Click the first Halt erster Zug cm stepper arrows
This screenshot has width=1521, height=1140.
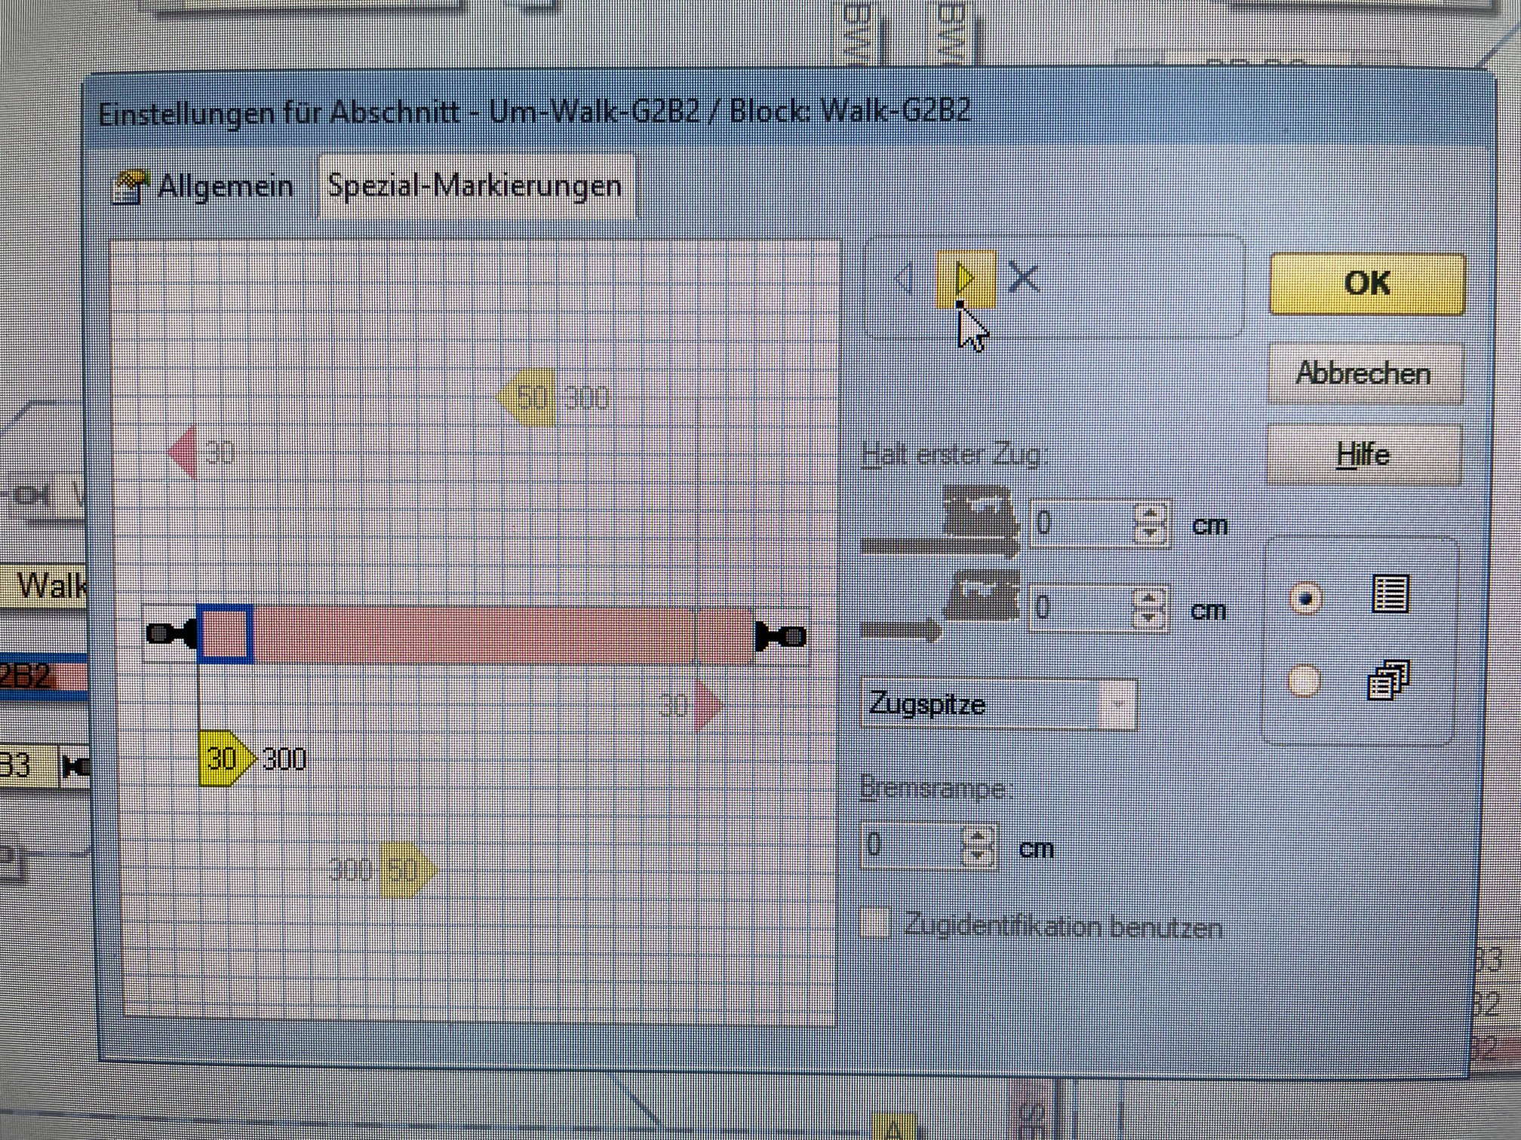1149,522
